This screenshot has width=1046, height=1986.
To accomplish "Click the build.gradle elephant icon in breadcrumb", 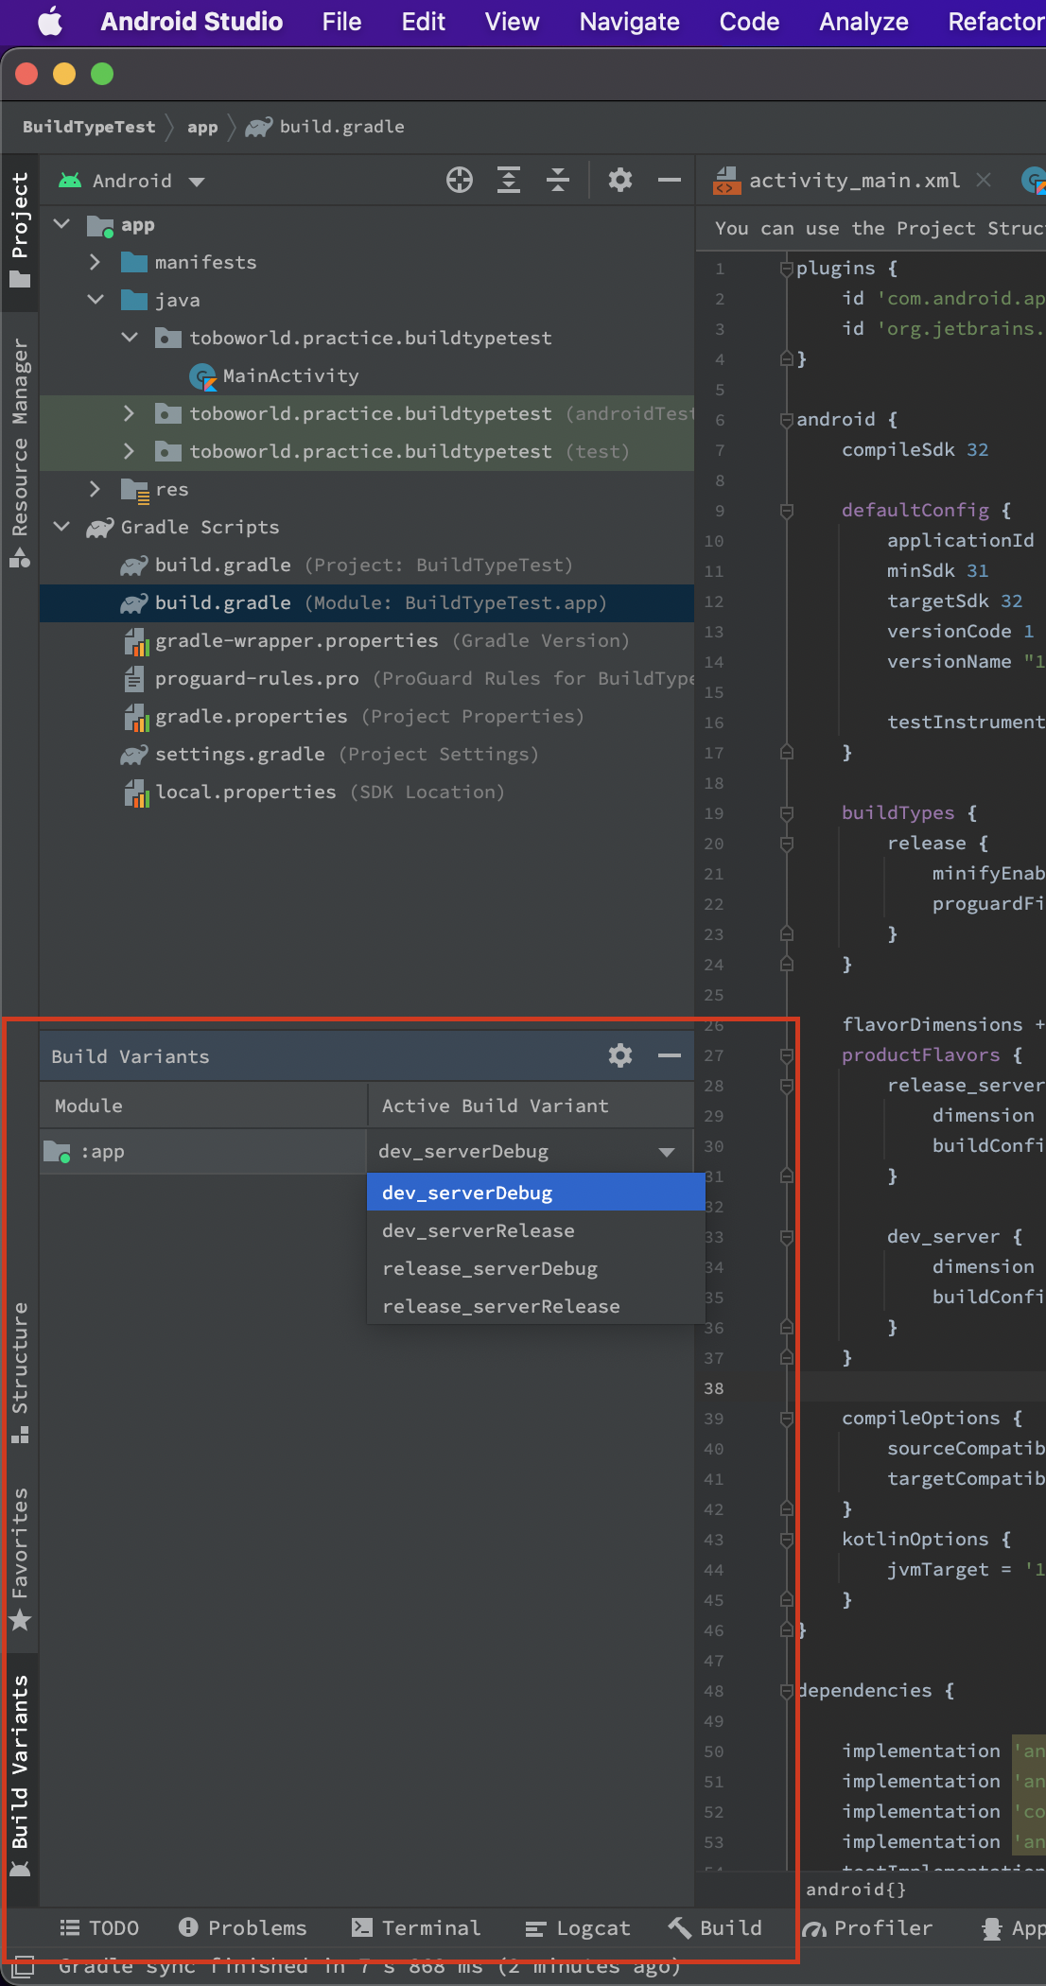I will (x=259, y=127).
